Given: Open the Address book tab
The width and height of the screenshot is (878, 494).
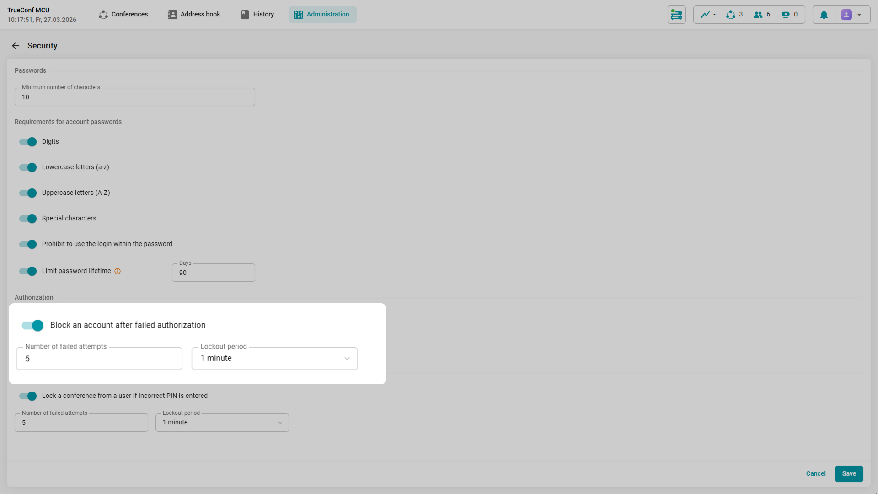Looking at the screenshot, I should pyautogui.click(x=194, y=15).
